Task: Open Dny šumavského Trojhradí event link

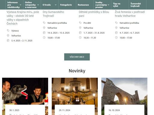Action: point(53,14)
